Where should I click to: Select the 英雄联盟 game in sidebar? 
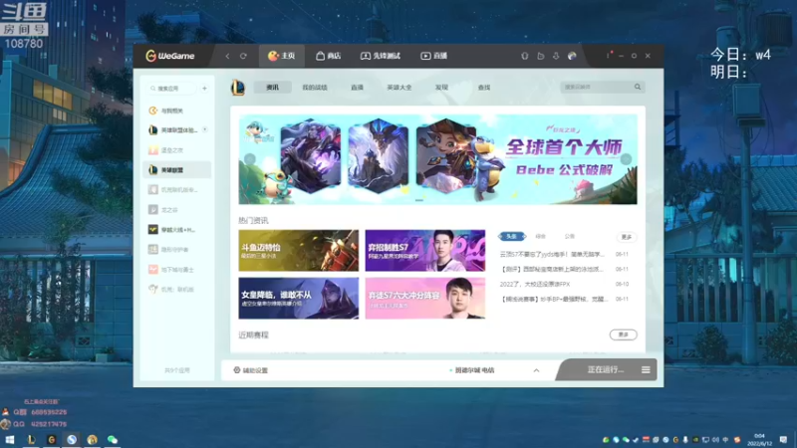(177, 169)
